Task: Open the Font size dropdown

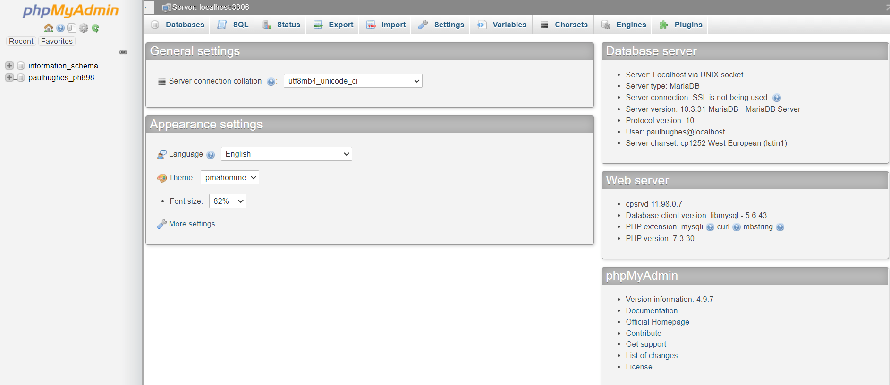Action: [228, 201]
